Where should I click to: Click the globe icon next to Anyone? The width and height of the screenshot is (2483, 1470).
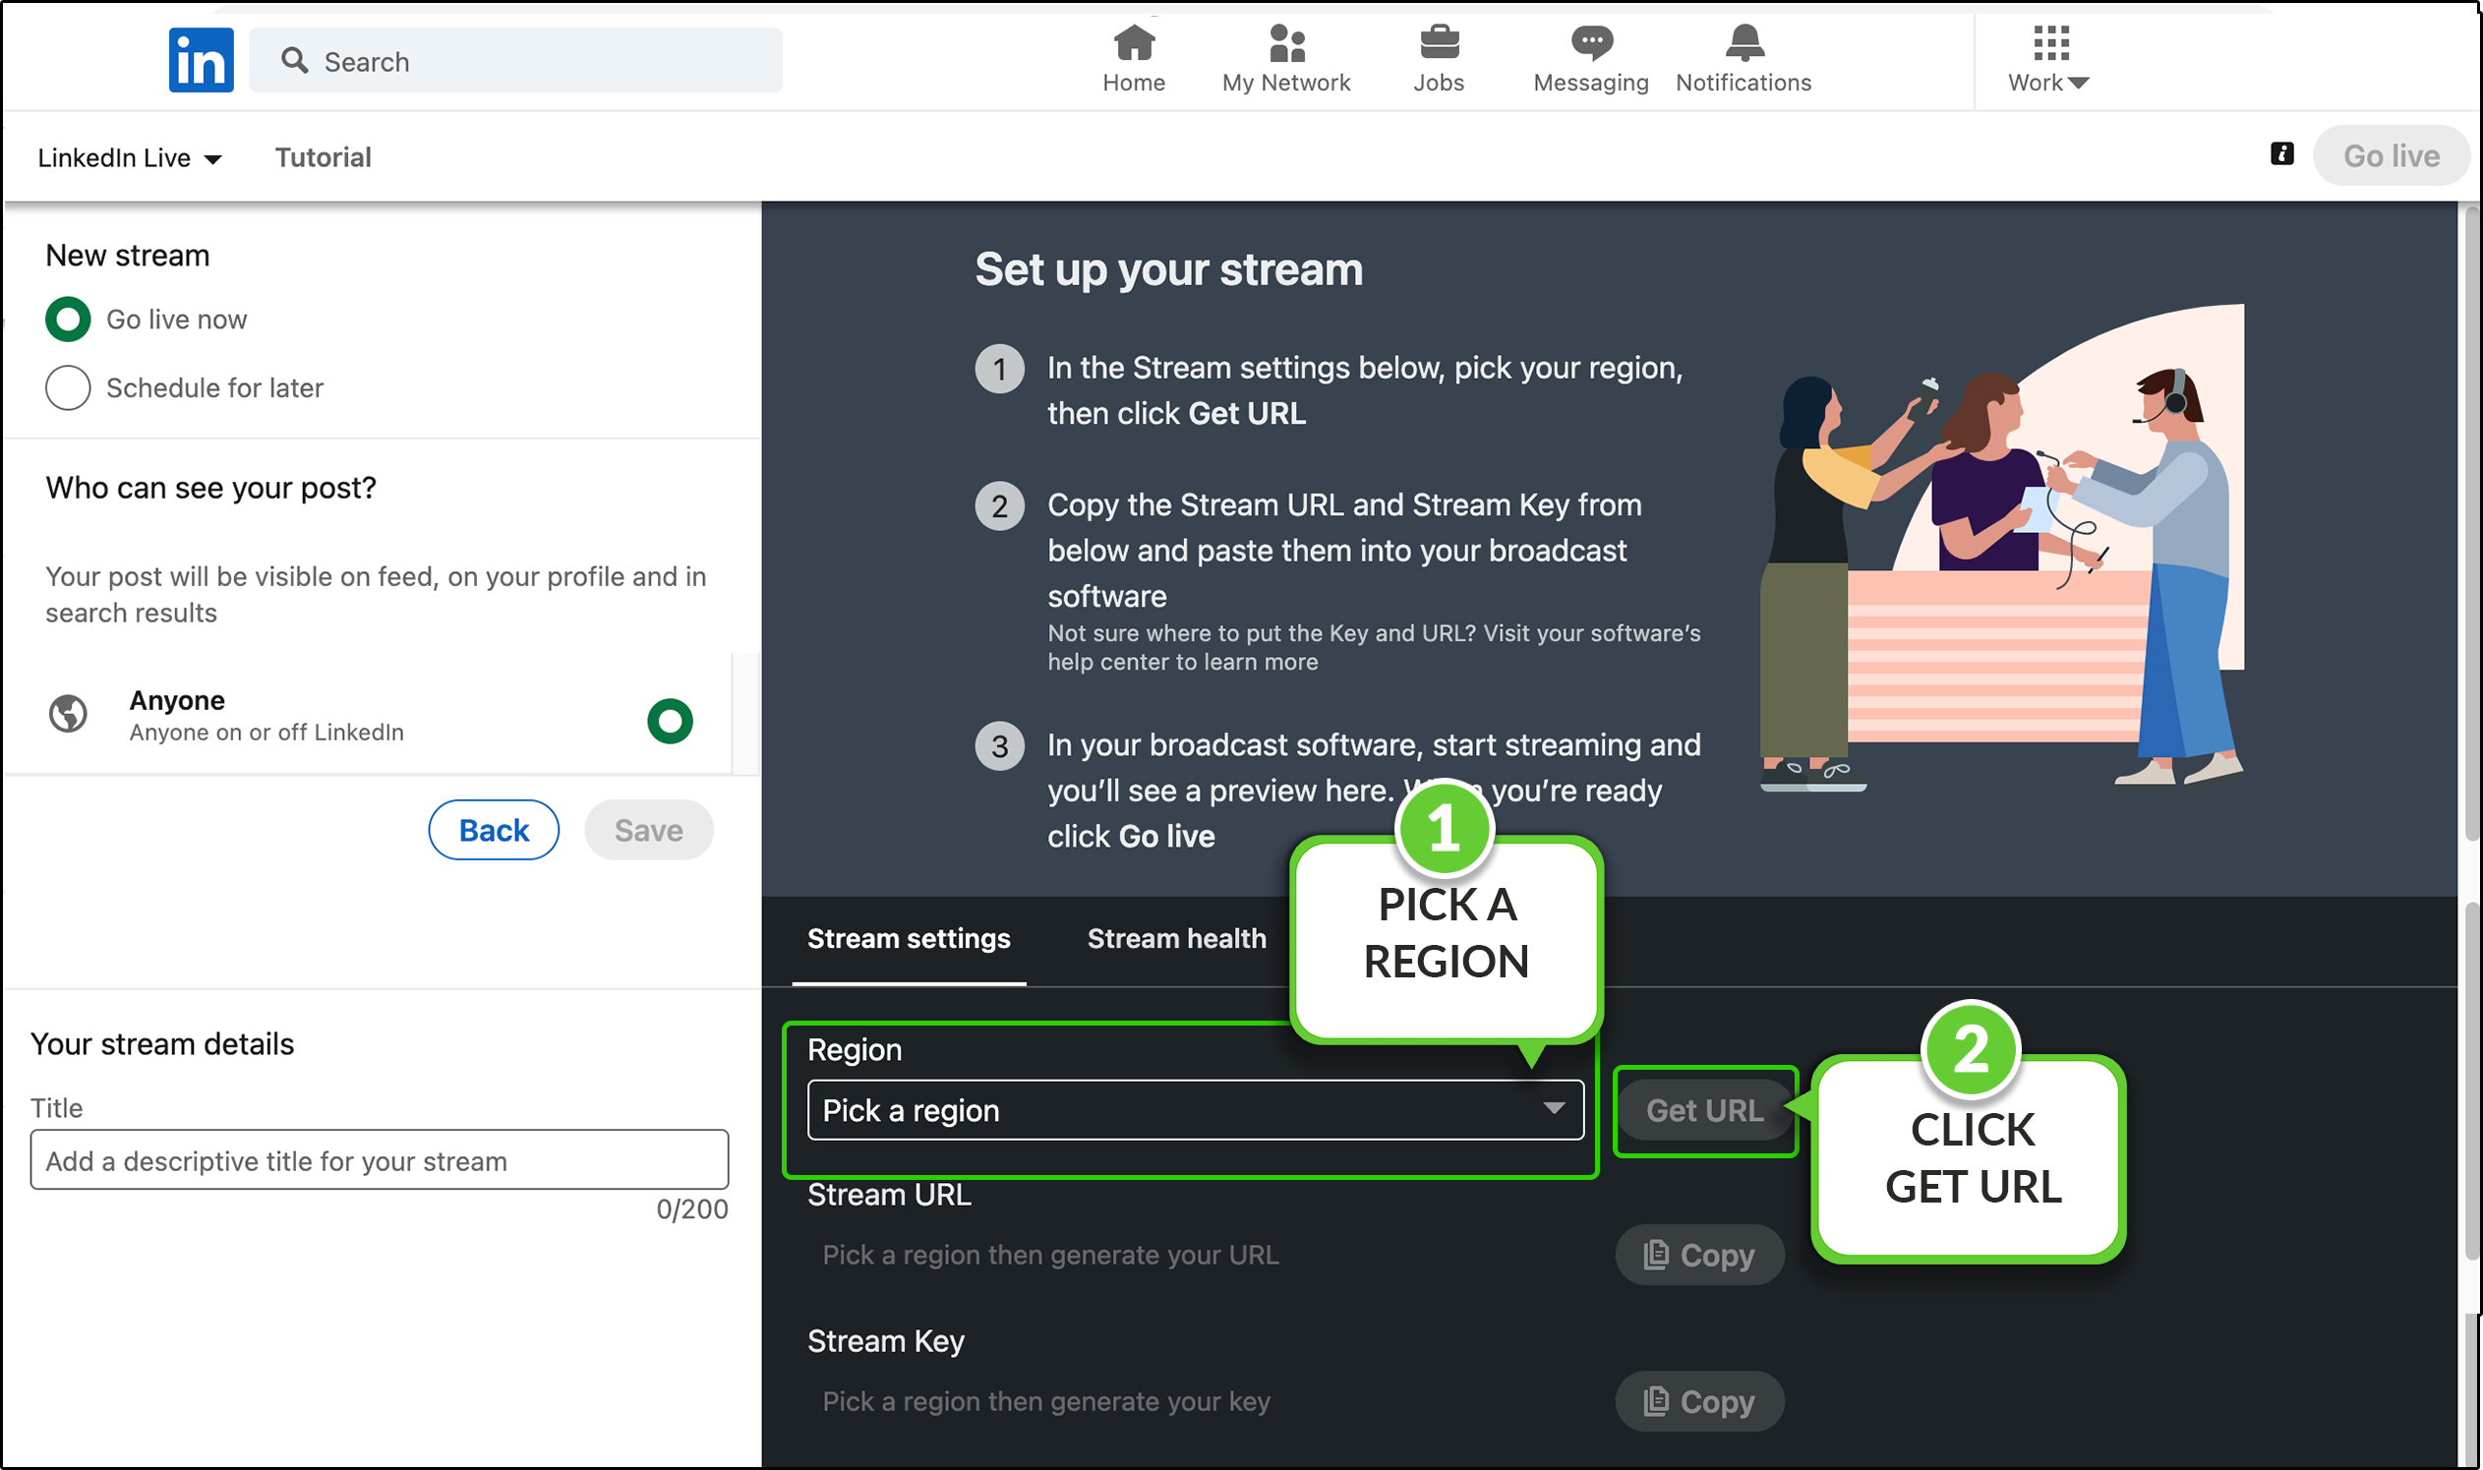pyautogui.click(x=68, y=713)
